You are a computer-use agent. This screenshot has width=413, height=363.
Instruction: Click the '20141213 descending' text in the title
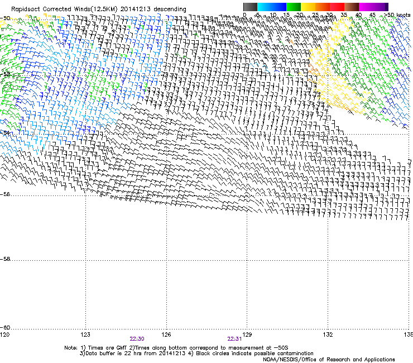[x=153, y=9]
